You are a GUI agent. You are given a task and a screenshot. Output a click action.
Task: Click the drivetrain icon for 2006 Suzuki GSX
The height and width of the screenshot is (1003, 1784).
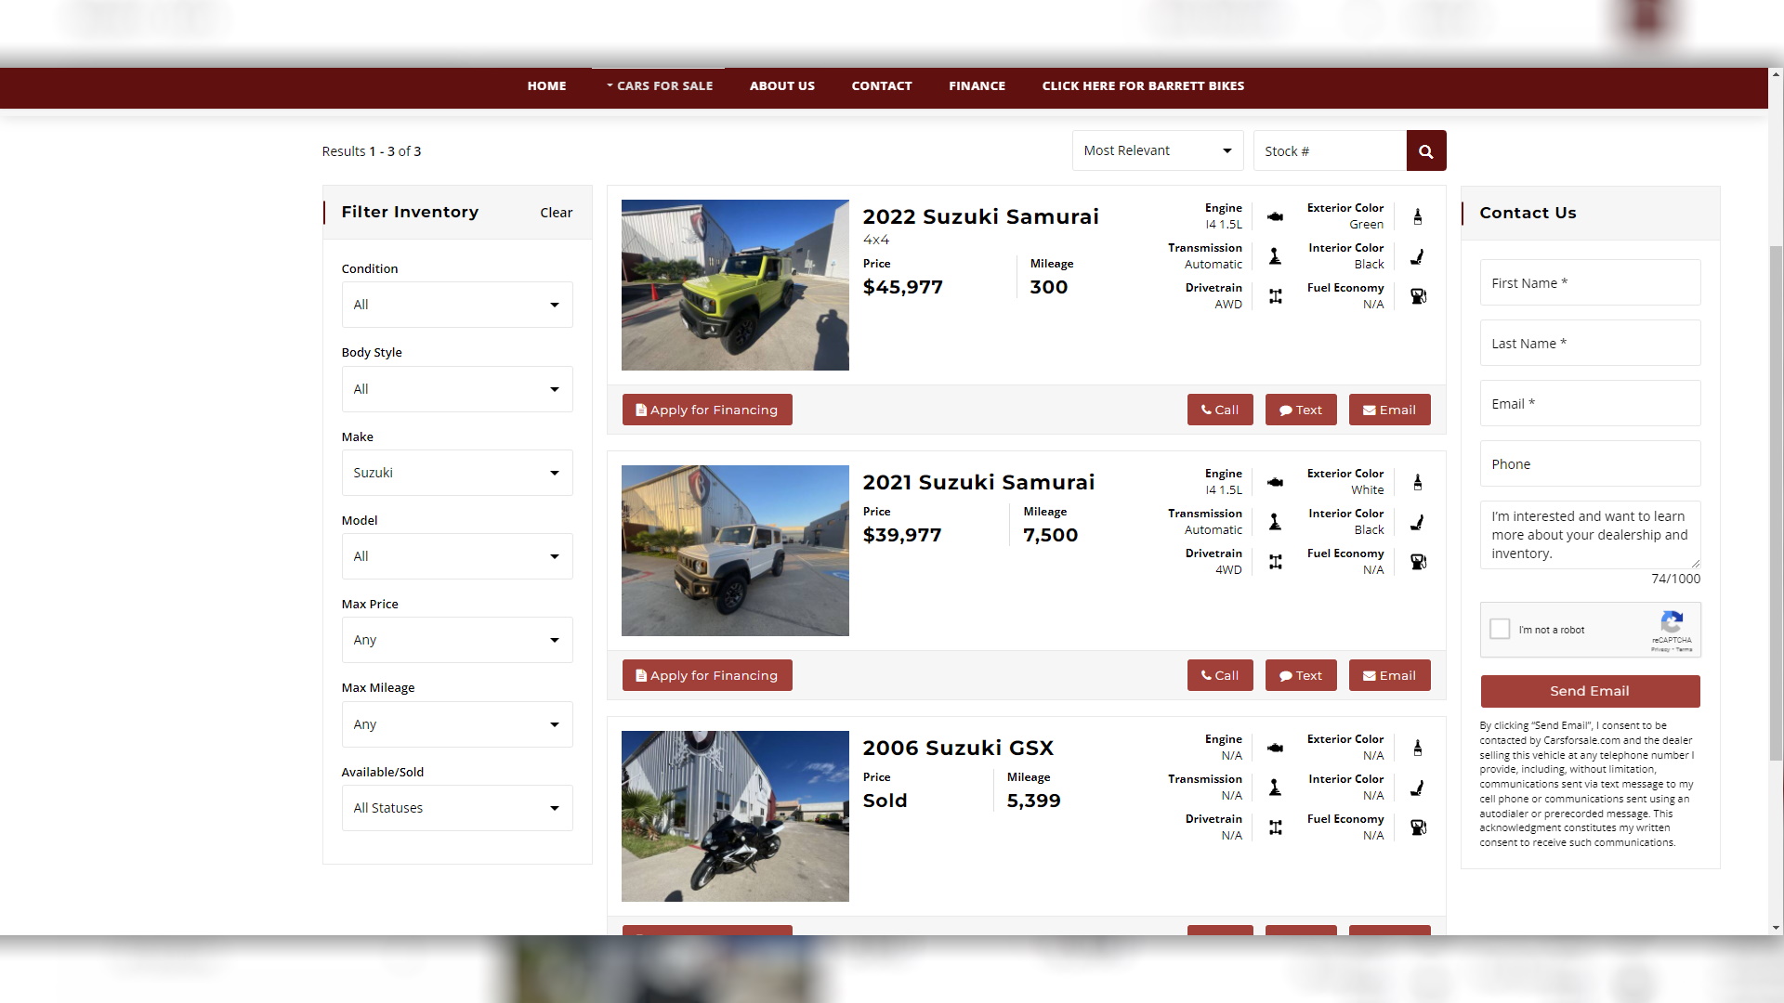[x=1275, y=827]
